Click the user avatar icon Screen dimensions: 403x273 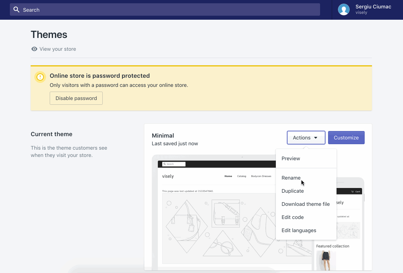[x=343, y=9]
